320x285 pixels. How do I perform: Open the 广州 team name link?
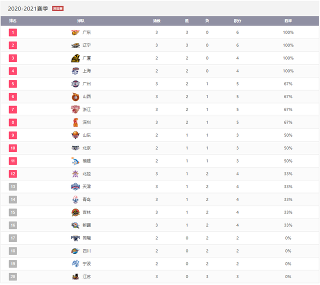tap(87, 84)
